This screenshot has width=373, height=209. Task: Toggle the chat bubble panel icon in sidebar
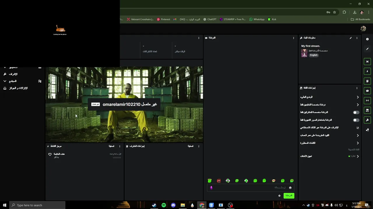[x=367, y=91]
